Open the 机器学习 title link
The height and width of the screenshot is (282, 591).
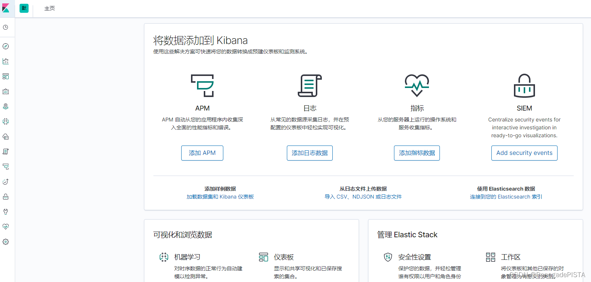click(x=187, y=257)
